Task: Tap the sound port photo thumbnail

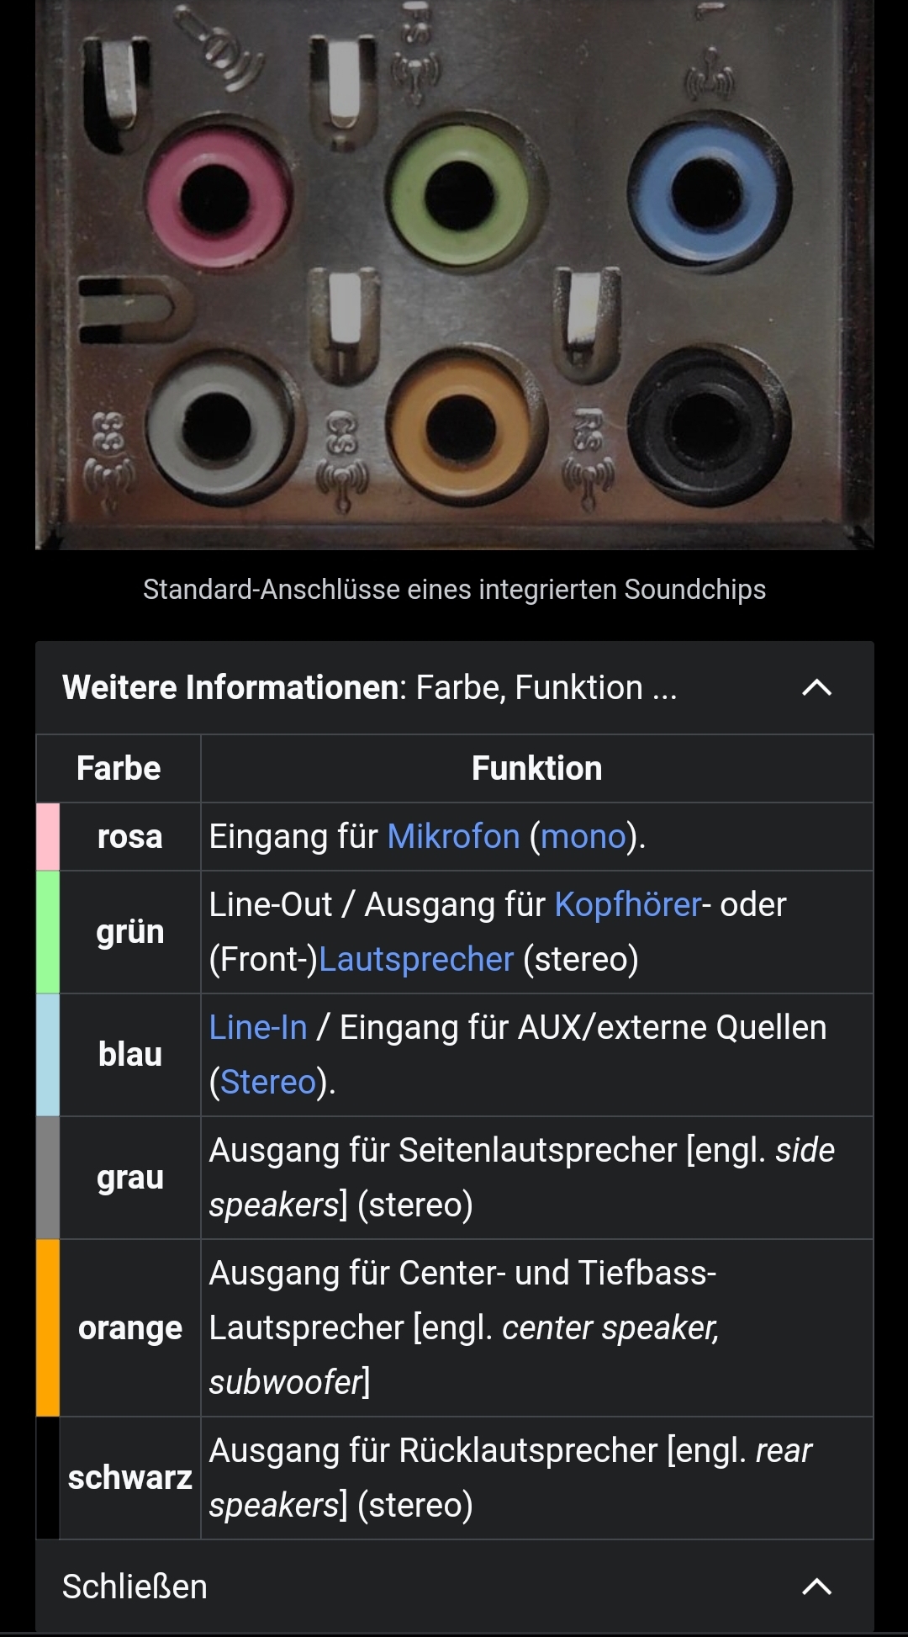Action: pyautogui.click(x=454, y=274)
